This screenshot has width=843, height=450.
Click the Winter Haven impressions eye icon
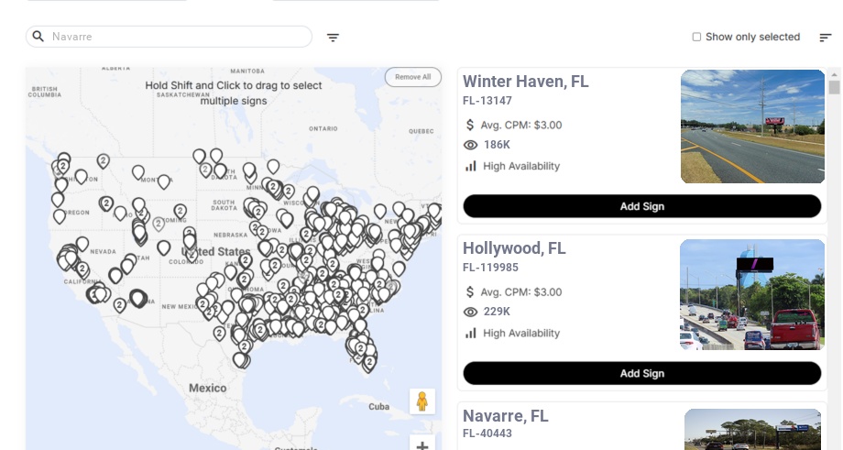471,145
